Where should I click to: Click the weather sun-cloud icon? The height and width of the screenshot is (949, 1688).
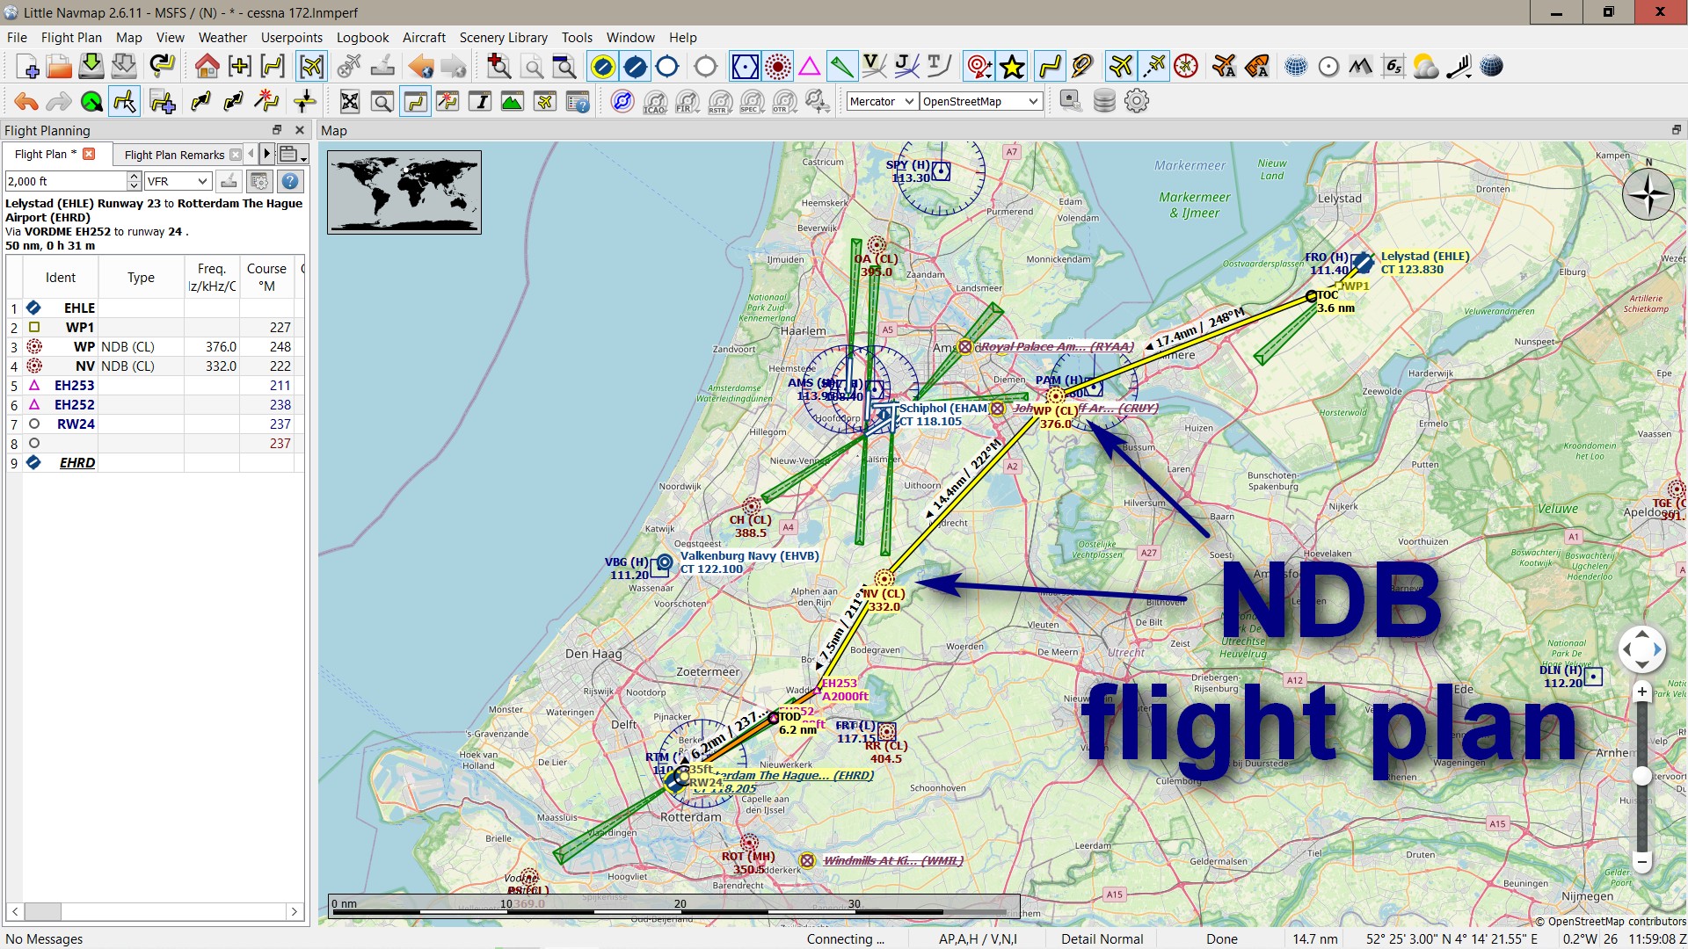(x=1425, y=66)
